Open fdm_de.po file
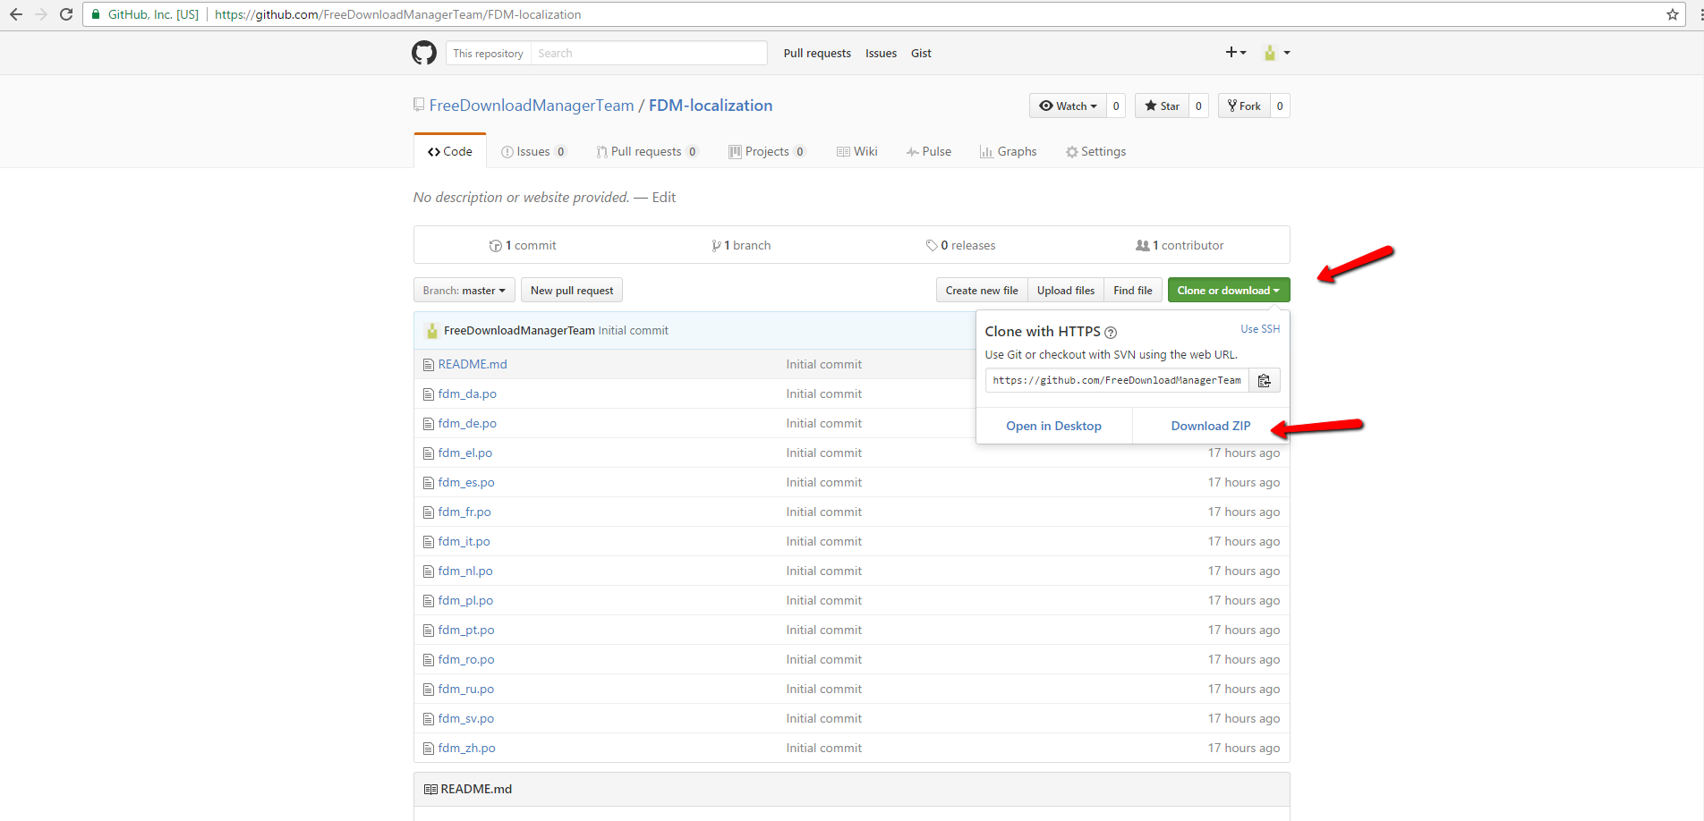 [467, 424]
